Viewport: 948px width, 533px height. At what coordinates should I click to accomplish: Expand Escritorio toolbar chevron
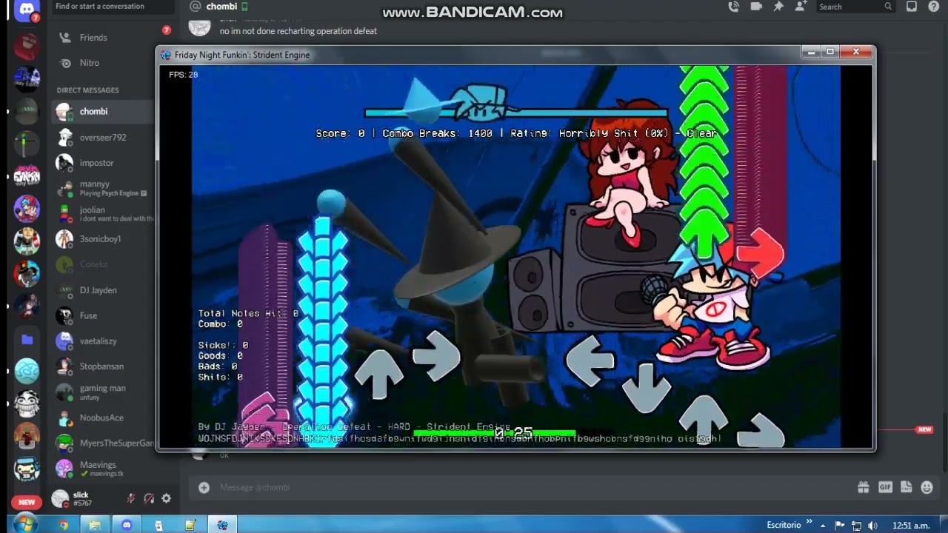pyautogui.click(x=809, y=522)
